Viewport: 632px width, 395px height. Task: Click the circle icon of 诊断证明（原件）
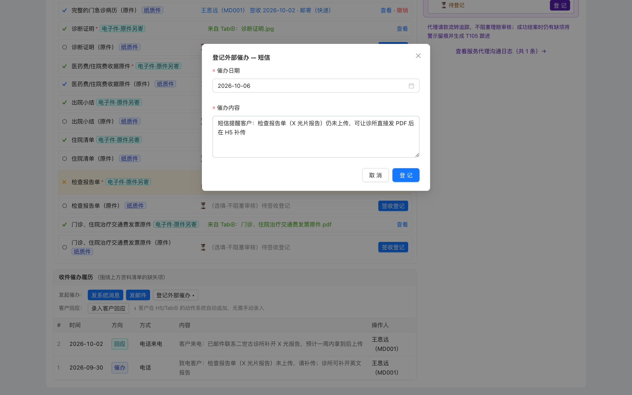point(65,47)
